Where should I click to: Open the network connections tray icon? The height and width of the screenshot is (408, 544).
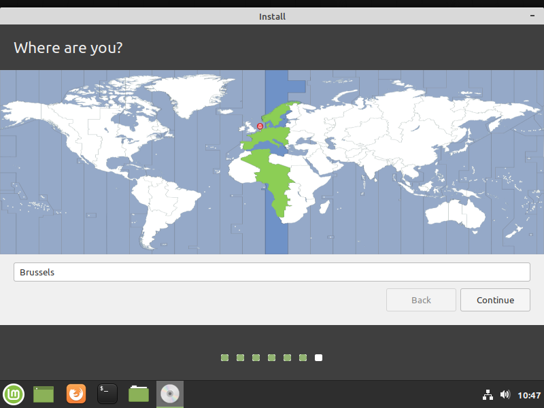(488, 395)
